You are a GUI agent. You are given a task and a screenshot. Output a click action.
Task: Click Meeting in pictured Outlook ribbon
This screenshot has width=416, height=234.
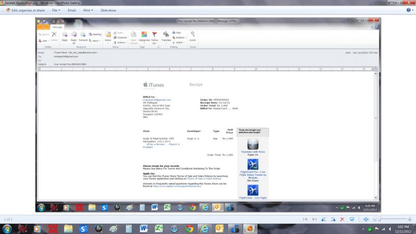[95, 34]
